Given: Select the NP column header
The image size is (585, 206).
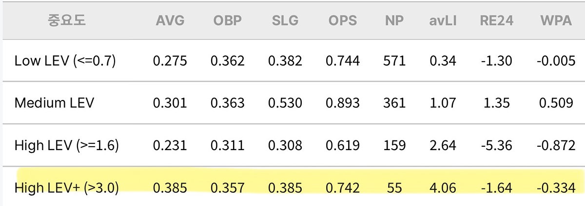Looking at the screenshot, I should (x=394, y=20).
